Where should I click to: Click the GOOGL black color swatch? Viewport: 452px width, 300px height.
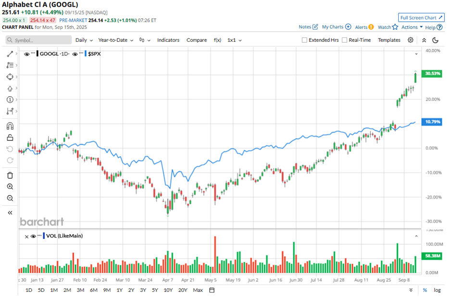coord(38,53)
